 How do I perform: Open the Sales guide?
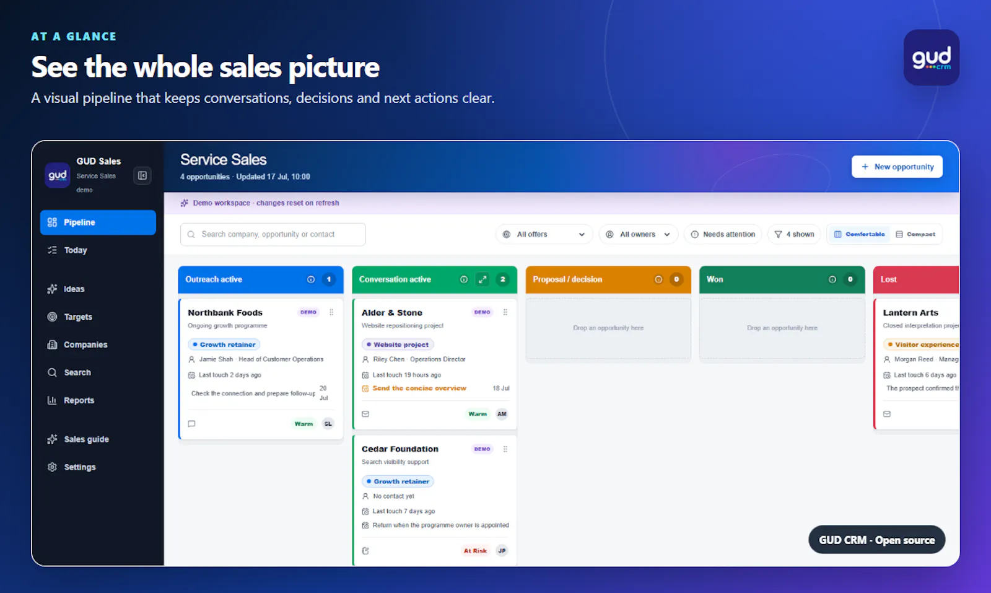[98, 439]
